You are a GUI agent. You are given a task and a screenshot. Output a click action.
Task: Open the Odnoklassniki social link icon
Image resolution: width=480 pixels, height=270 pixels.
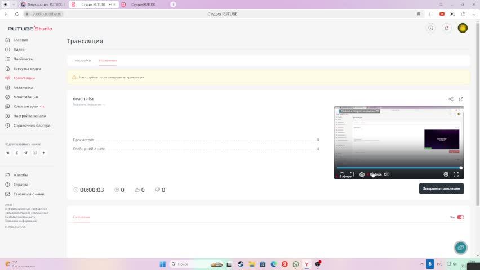click(16, 152)
